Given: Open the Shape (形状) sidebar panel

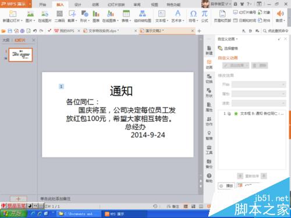Looking at the screenshot, I should point(209,93).
